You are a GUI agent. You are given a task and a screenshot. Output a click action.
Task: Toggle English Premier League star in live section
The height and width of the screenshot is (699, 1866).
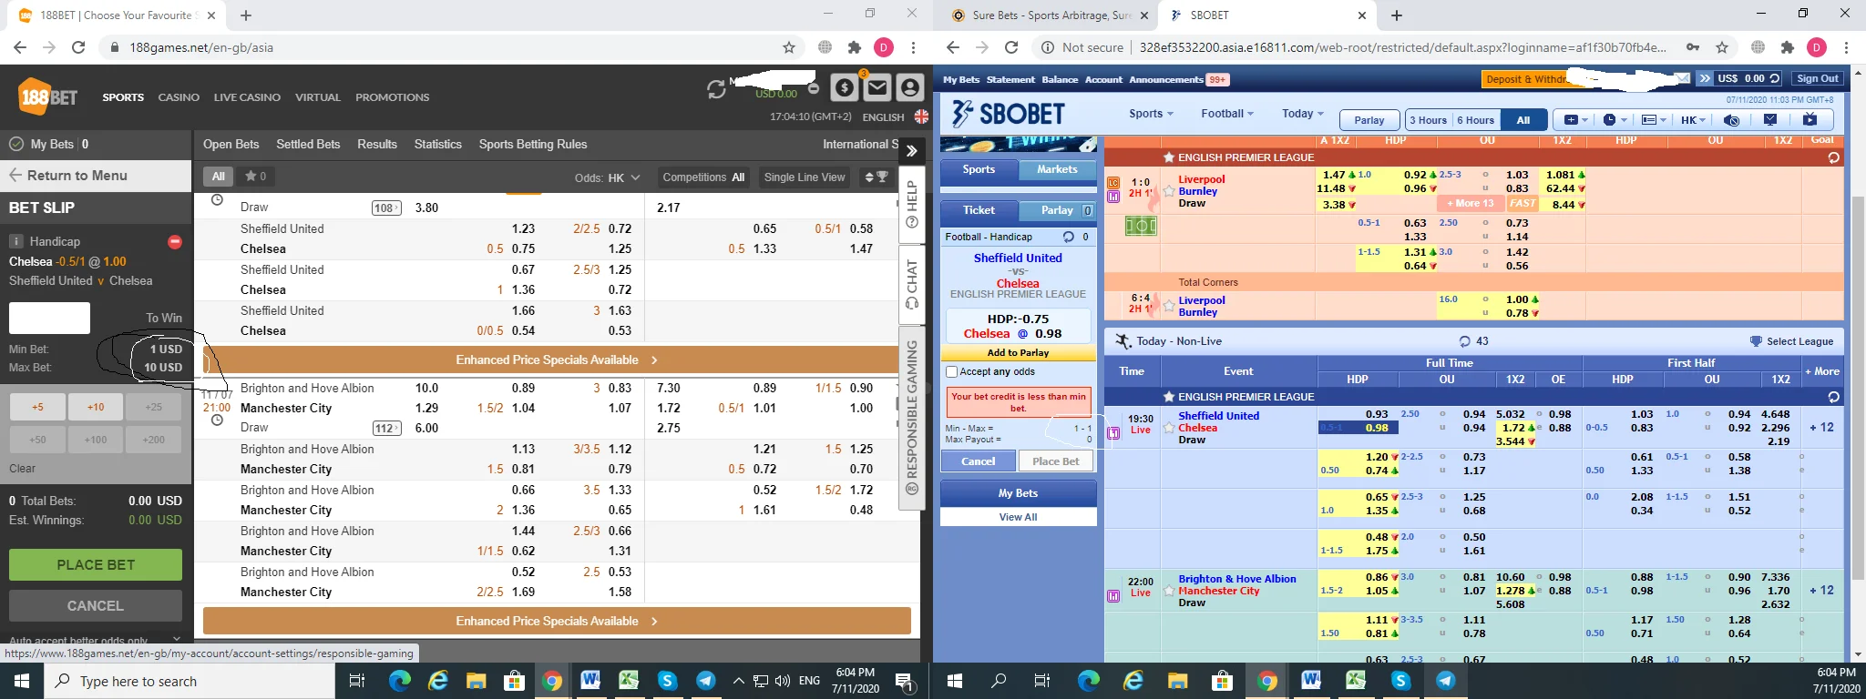(x=1169, y=157)
